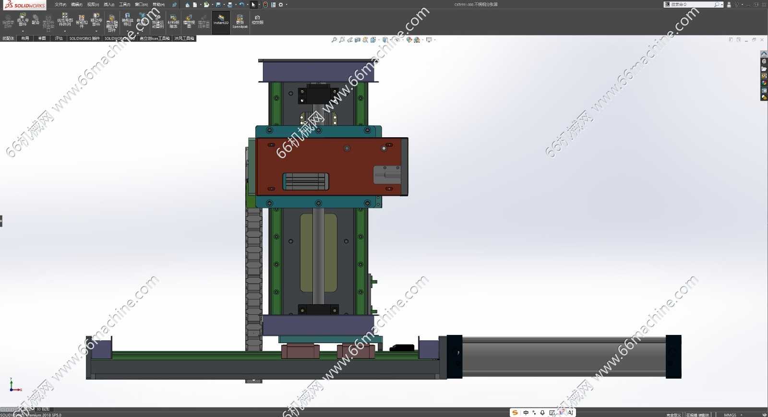Toggle the Instant3D button
This screenshot has width=768, height=417.
(221, 20)
